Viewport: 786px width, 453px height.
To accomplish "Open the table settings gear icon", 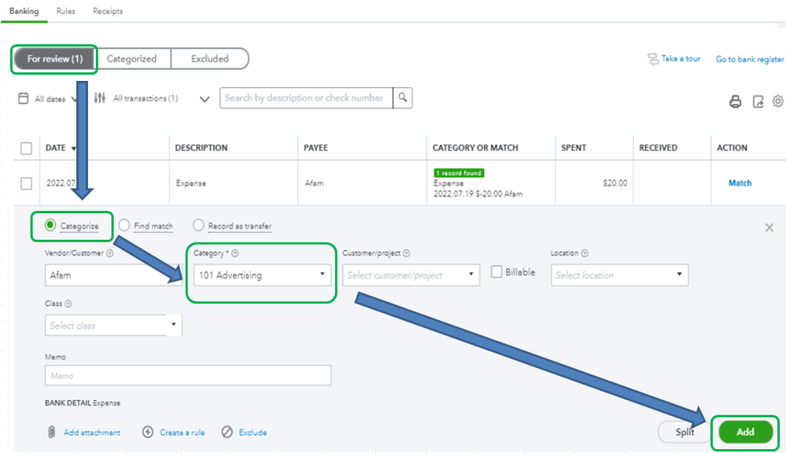I will [778, 101].
